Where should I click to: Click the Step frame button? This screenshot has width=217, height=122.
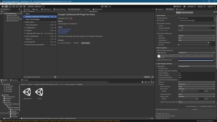pyautogui.click(x=110, y=6)
